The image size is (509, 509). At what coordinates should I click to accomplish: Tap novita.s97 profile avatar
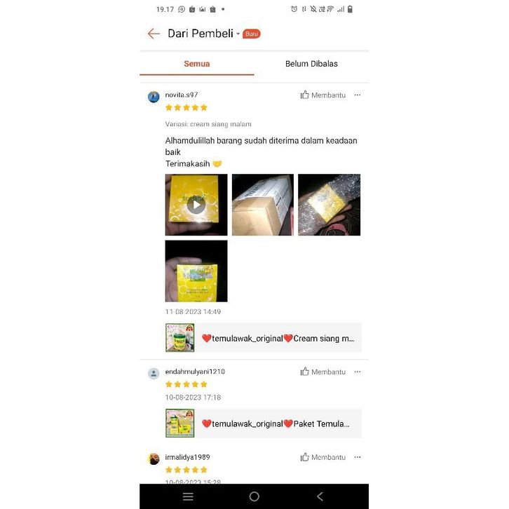click(x=154, y=97)
